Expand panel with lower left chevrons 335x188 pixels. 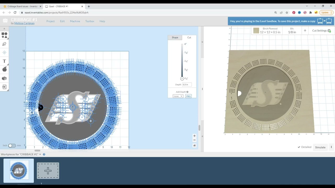(x=202, y=136)
